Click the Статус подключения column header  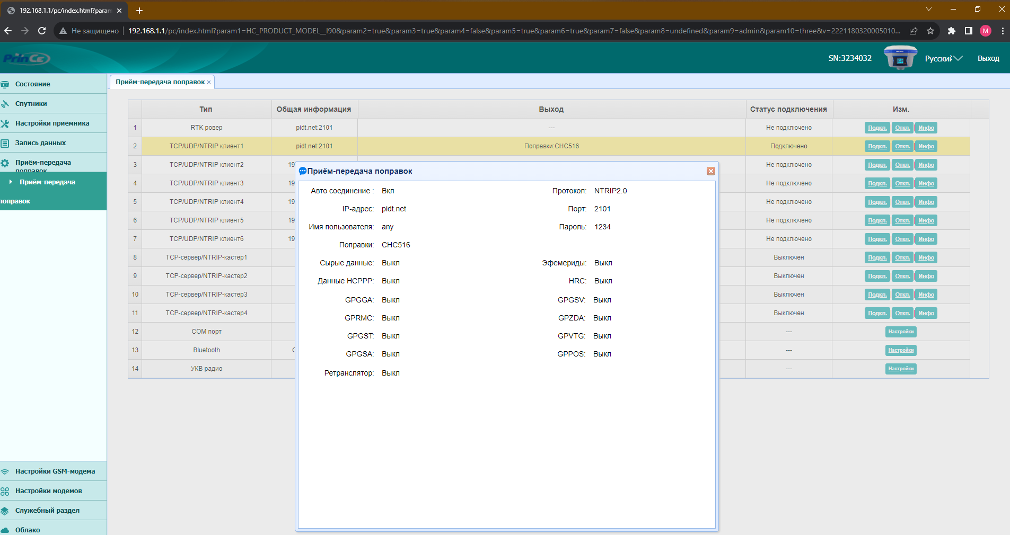788,109
